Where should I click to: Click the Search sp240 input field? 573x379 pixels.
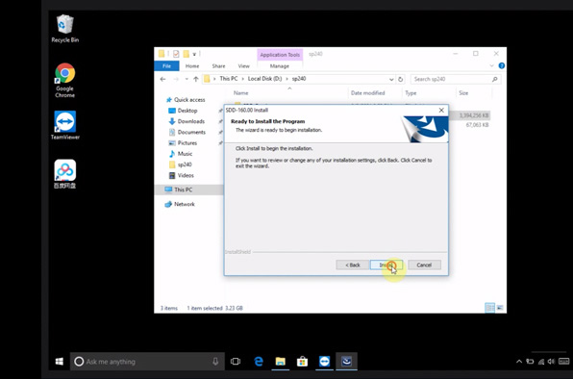click(456, 79)
